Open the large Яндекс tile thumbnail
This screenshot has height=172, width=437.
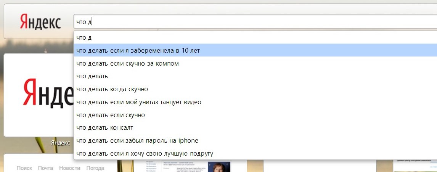tap(39, 95)
